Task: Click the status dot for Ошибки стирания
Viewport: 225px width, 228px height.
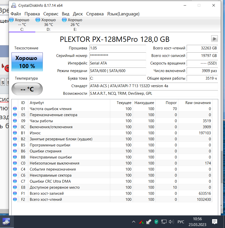Action: coord(15,151)
